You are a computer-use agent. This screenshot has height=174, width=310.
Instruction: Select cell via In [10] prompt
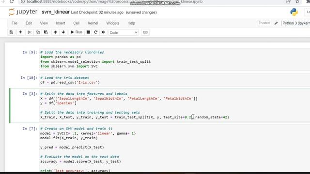point(29,78)
